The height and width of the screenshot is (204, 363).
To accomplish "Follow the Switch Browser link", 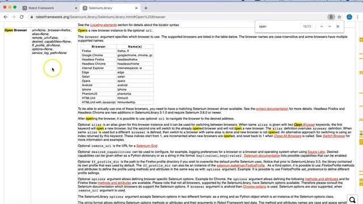I will [334, 136].
